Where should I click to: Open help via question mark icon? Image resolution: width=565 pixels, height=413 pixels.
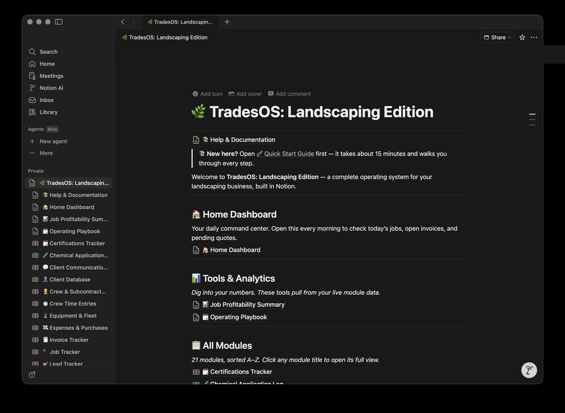click(x=32, y=375)
